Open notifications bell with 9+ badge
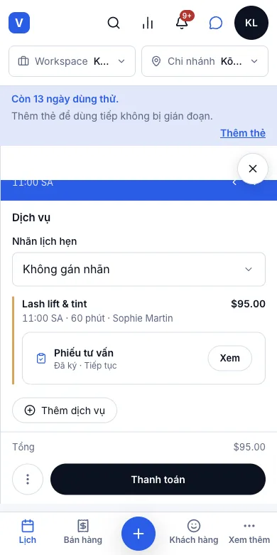Image resolution: width=277 pixels, height=555 pixels. pos(182,23)
